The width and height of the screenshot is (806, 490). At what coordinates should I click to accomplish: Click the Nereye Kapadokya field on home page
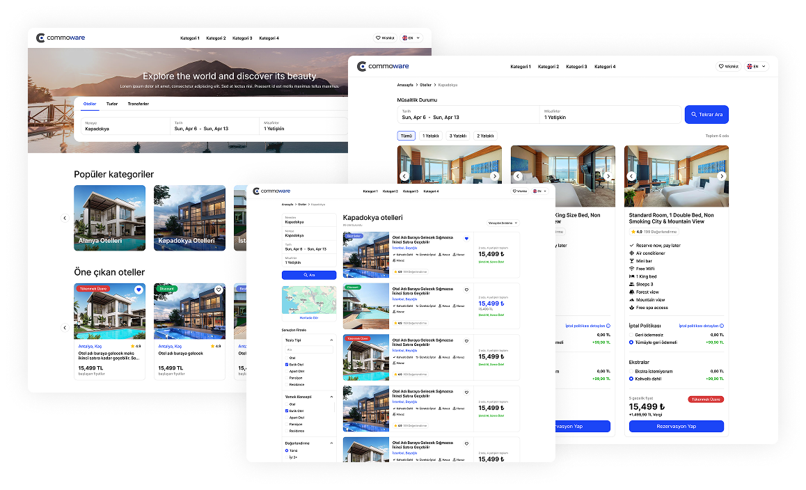(x=122, y=126)
